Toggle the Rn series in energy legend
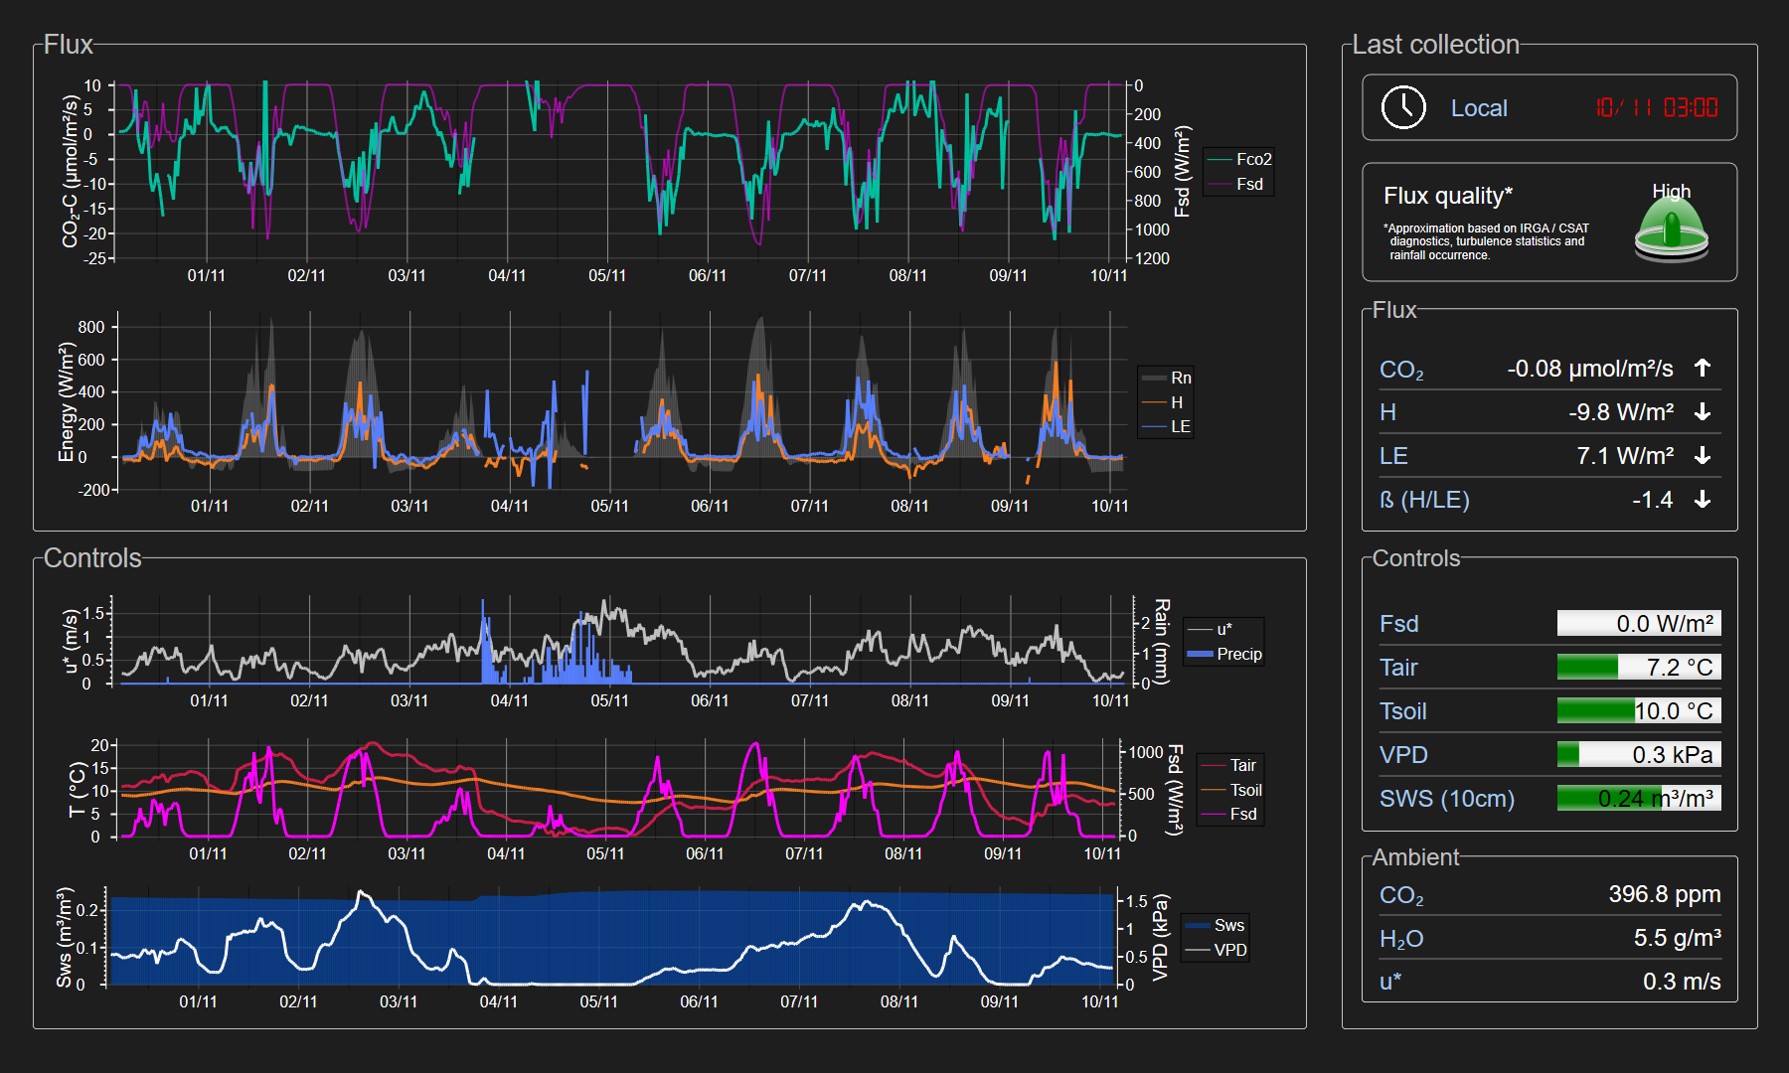Image resolution: width=1789 pixels, height=1073 pixels. tap(1168, 378)
